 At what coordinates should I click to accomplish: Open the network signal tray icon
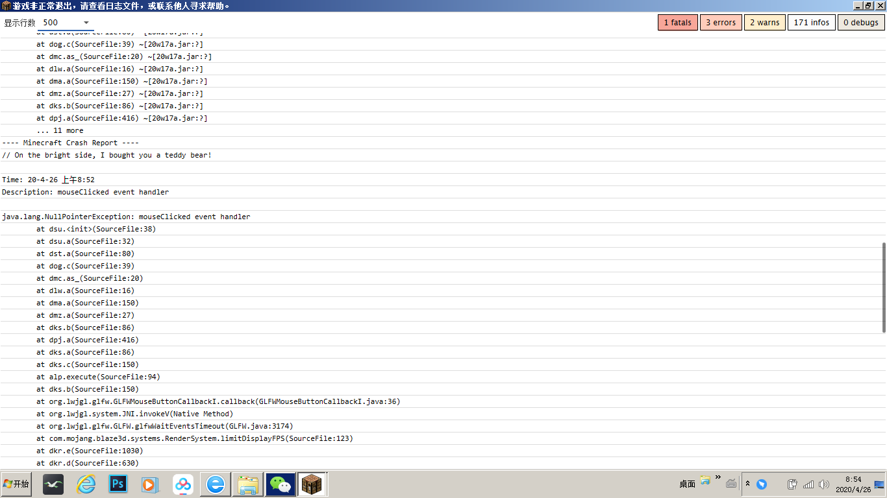(808, 484)
